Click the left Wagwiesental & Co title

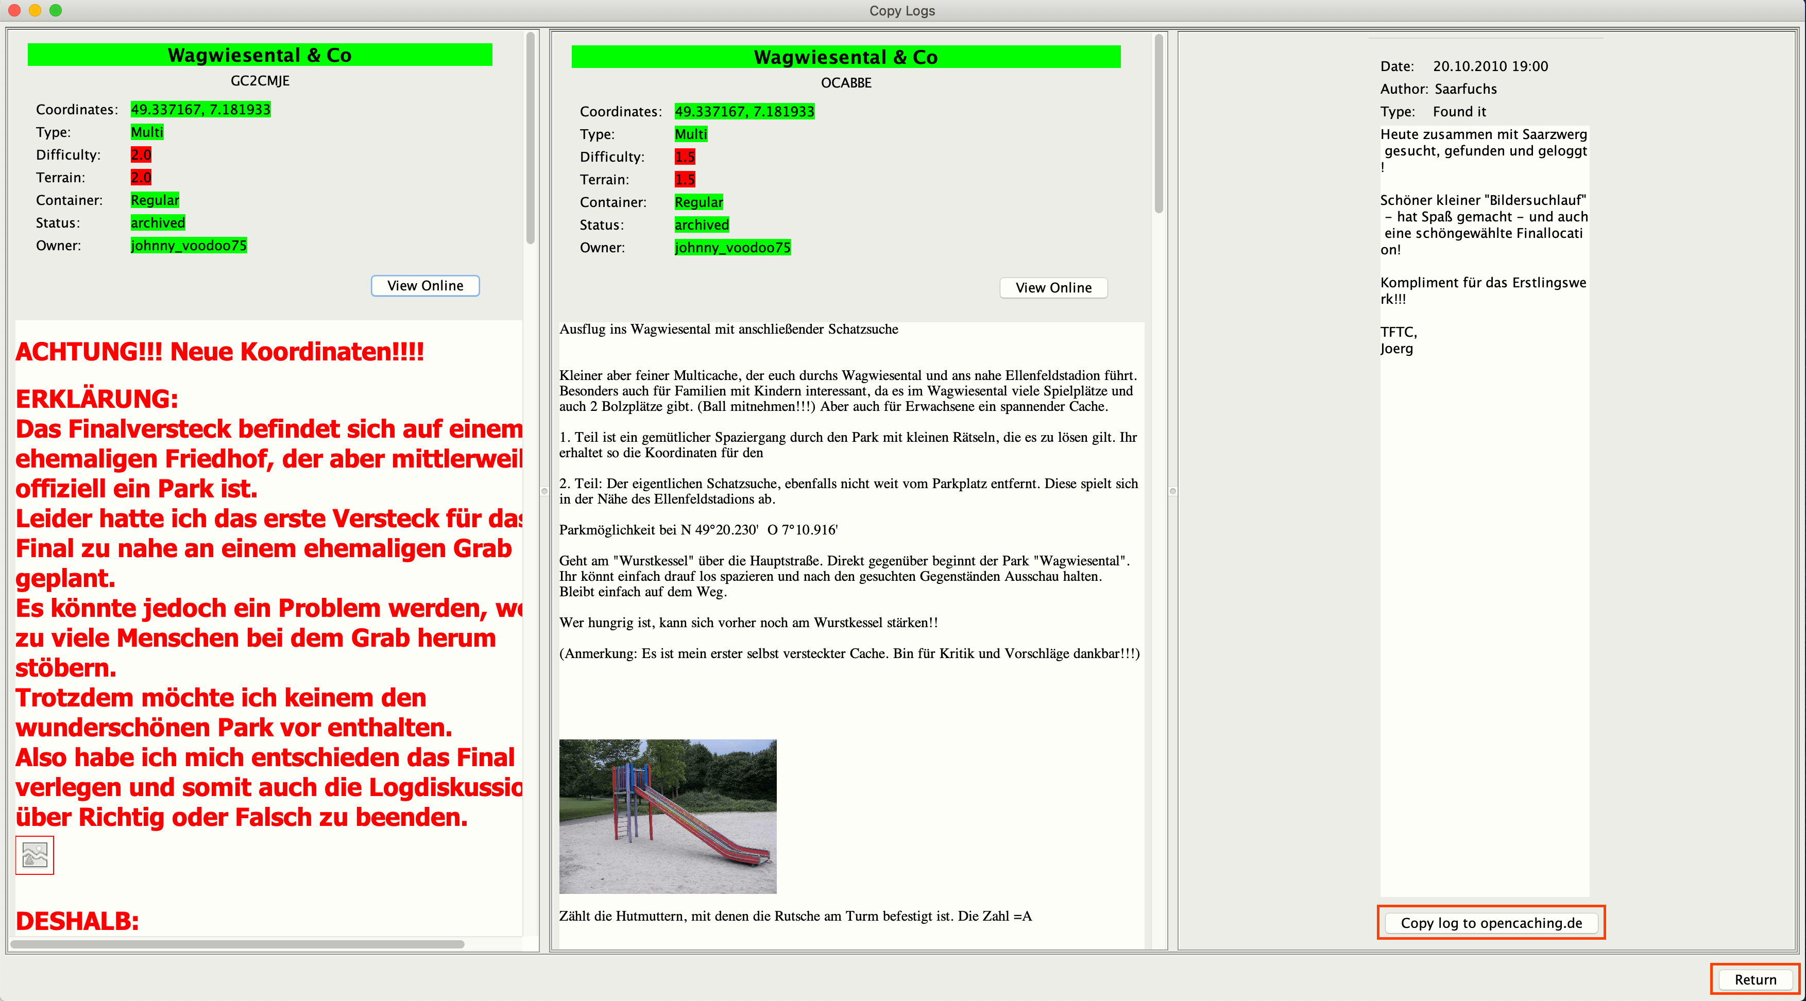(260, 55)
